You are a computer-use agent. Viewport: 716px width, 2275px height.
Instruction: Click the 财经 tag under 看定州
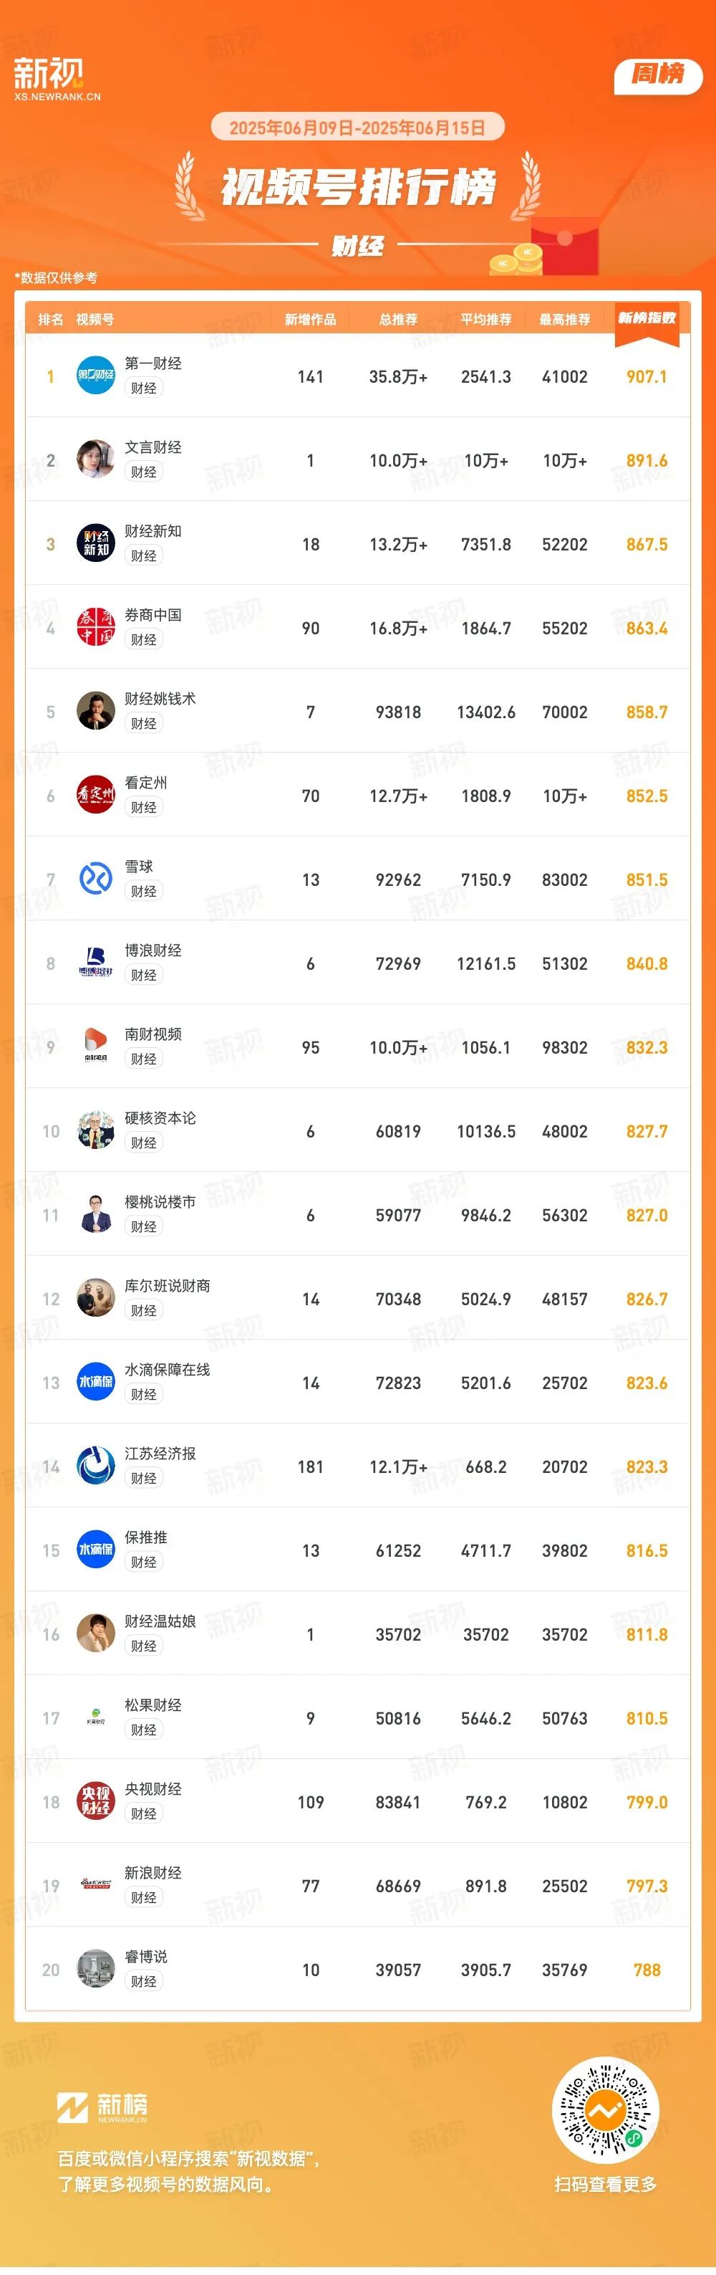coord(144,807)
